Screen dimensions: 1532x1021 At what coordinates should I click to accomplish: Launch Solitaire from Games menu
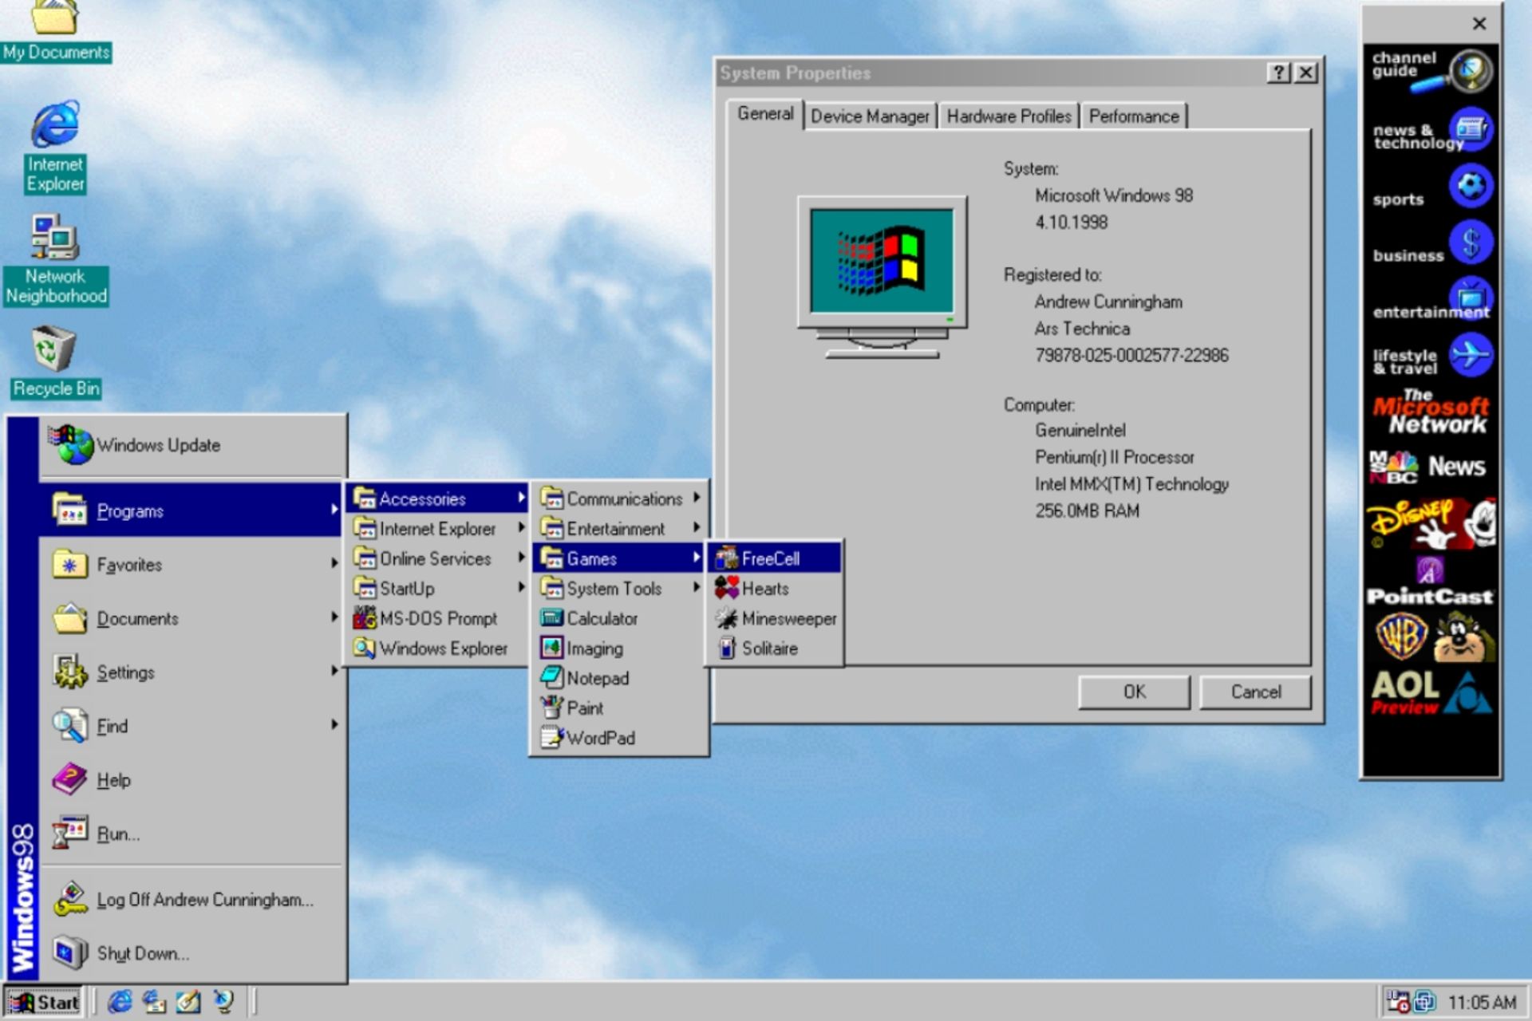[x=774, y=648]
